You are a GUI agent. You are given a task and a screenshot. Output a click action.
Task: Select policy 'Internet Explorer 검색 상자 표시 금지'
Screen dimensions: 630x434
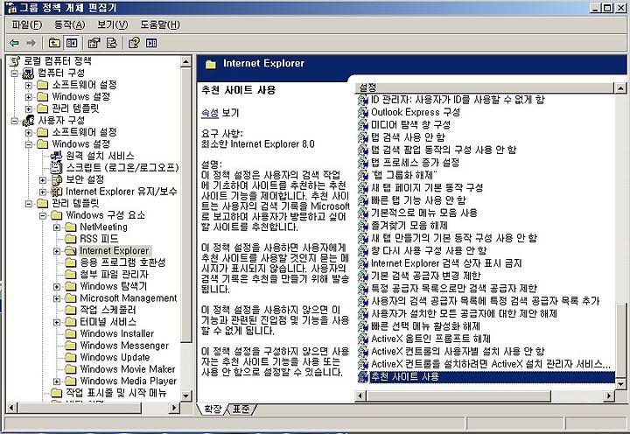(446, 263)
